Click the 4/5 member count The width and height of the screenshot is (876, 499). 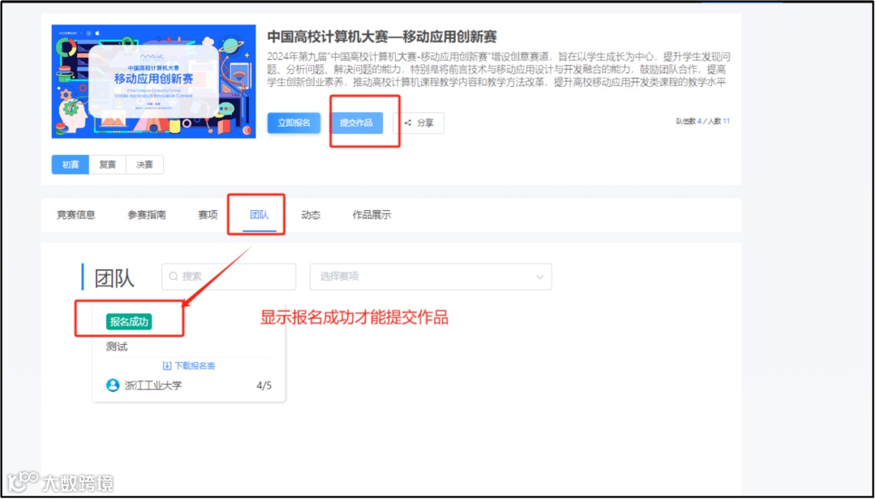coord(264,385)
